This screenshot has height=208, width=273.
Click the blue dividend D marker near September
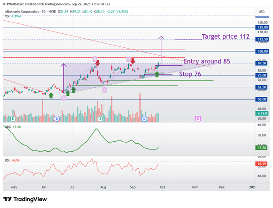pyautogui.click(x=144, y=119)
